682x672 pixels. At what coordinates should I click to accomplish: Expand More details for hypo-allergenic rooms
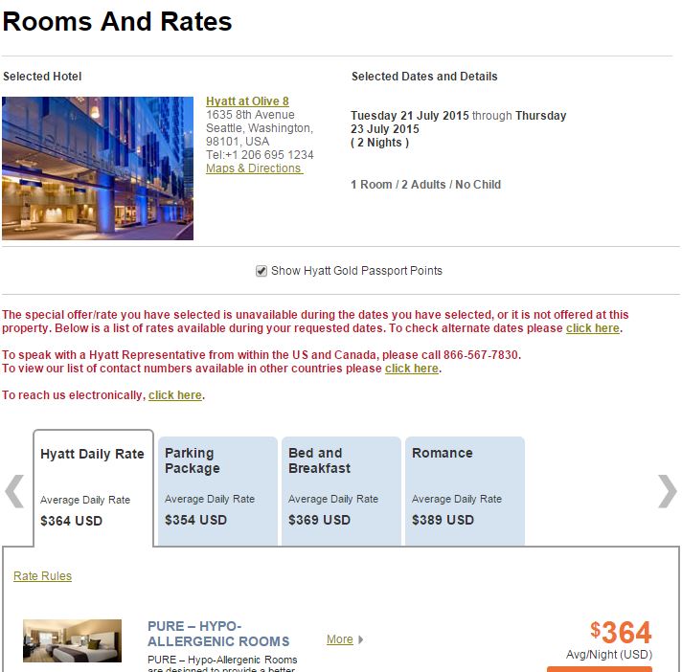340,639
